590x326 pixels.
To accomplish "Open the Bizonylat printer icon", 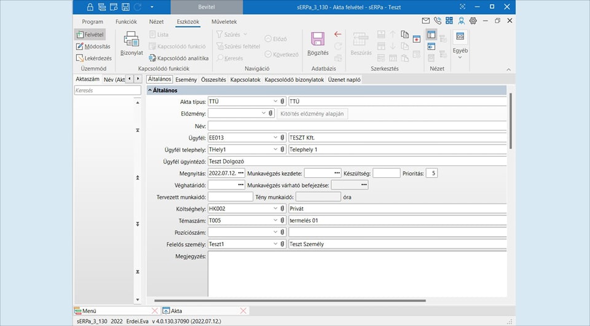I will [x=132, y=40].
